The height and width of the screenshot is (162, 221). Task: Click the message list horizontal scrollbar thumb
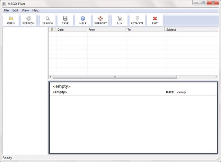click(115, 77)
